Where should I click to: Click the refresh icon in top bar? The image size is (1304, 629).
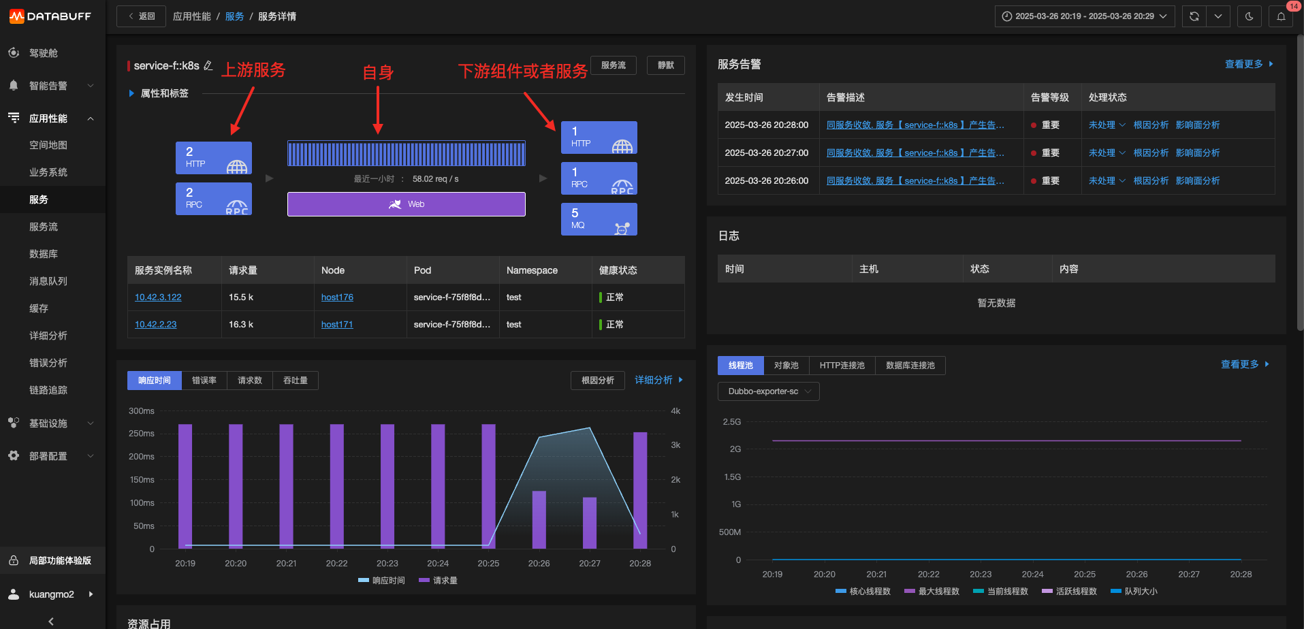click(x=1194, y=16)
